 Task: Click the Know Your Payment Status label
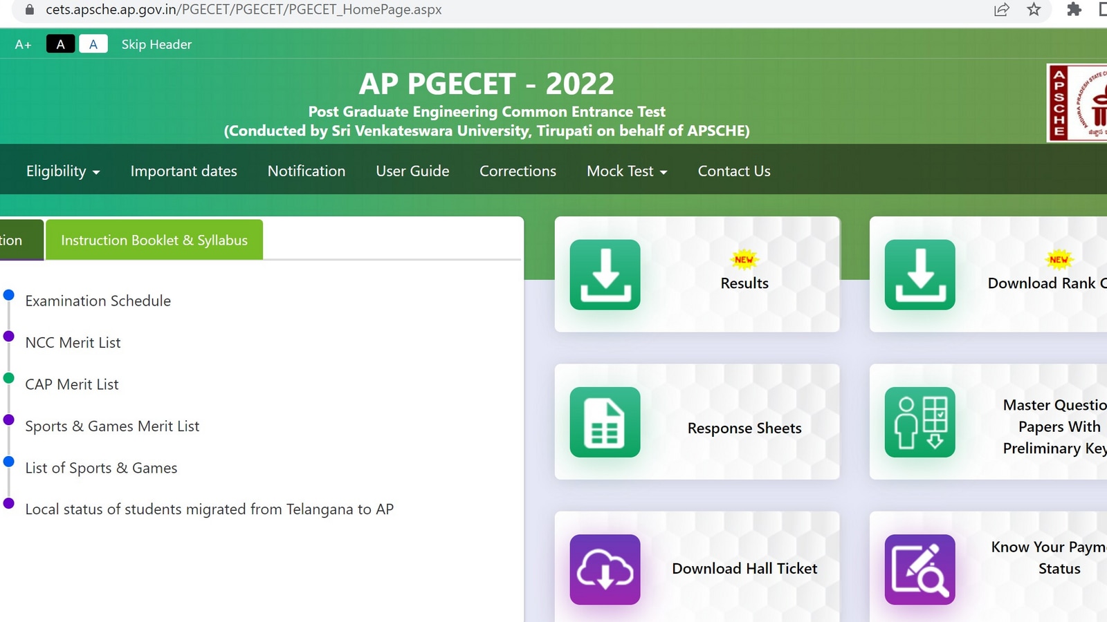(1050, 558)
